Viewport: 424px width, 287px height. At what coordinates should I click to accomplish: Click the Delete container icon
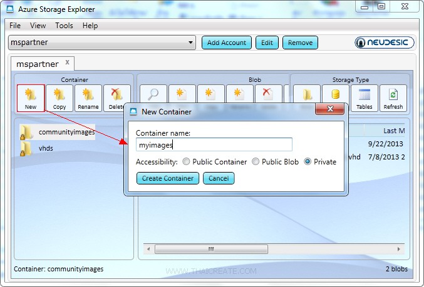(116, 98)
